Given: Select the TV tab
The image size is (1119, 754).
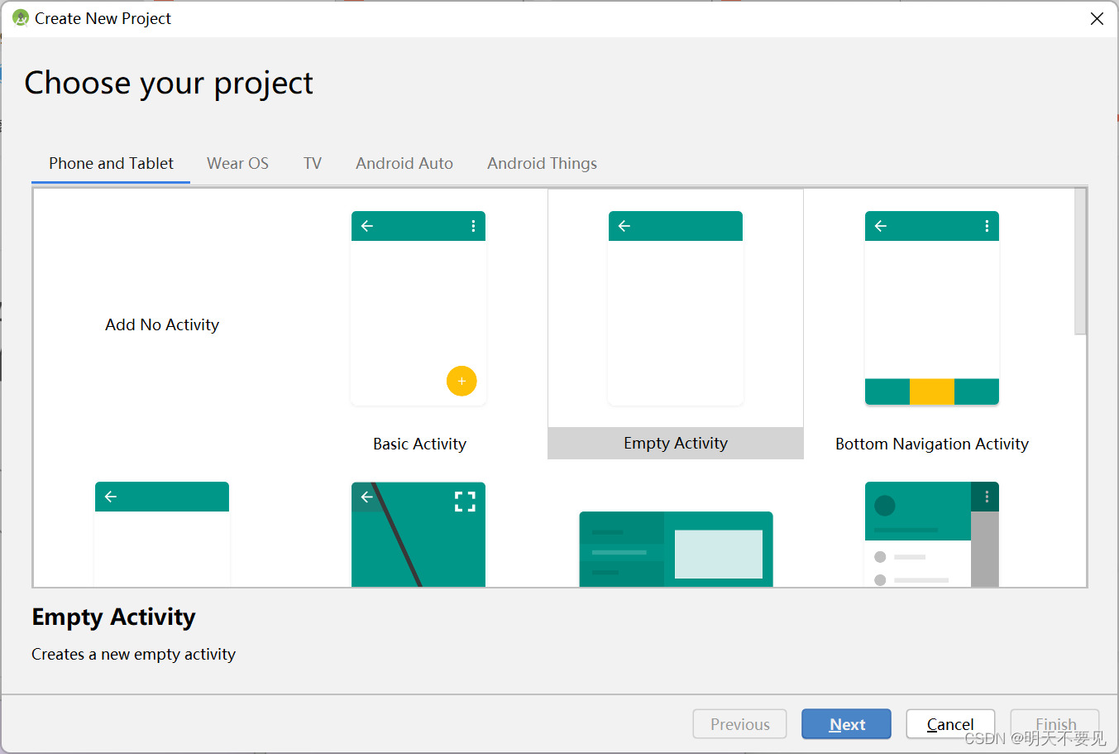Looking at the screenshot, I should pyautogui.click(x=312, y=163).
